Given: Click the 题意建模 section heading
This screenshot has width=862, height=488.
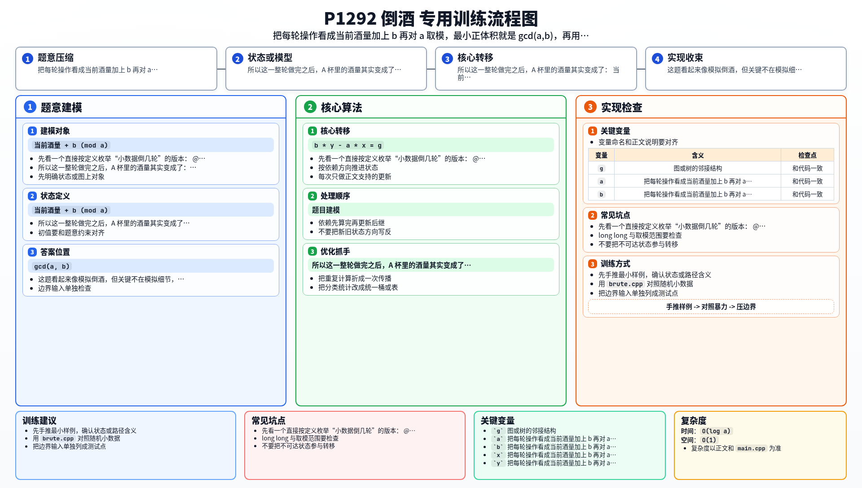Looking at the screenshot, I should coord(62,108).
